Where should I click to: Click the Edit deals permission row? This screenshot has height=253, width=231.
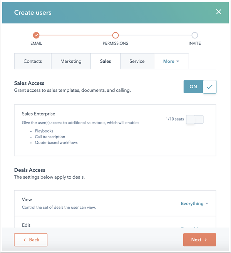[x=115, y=222]
